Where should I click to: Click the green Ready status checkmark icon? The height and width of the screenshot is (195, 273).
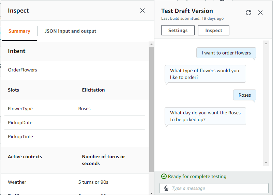(164, 176)
